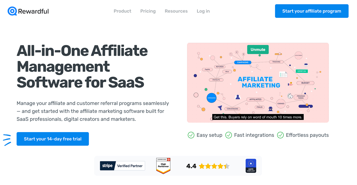Click the Stripe Verified Partner badge
Viewport: 357px width, 185px height.
[x=122, y=166]
